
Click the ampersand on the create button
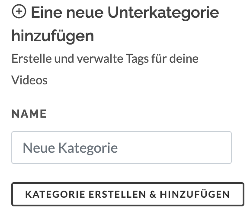pos(153,194)
